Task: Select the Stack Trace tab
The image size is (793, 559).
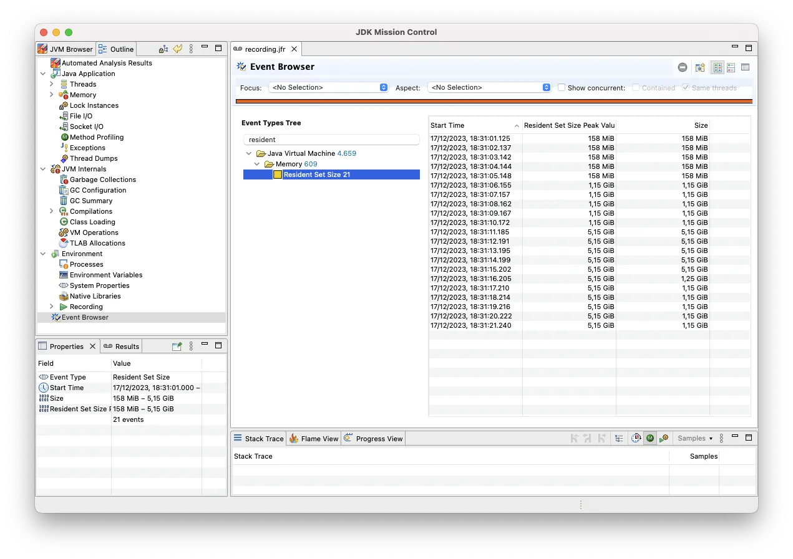Action: click(x=259, y=439)
